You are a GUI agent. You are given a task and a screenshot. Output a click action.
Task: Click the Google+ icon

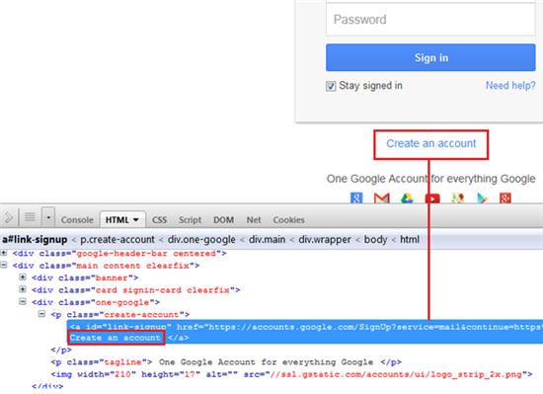[505, 198]
